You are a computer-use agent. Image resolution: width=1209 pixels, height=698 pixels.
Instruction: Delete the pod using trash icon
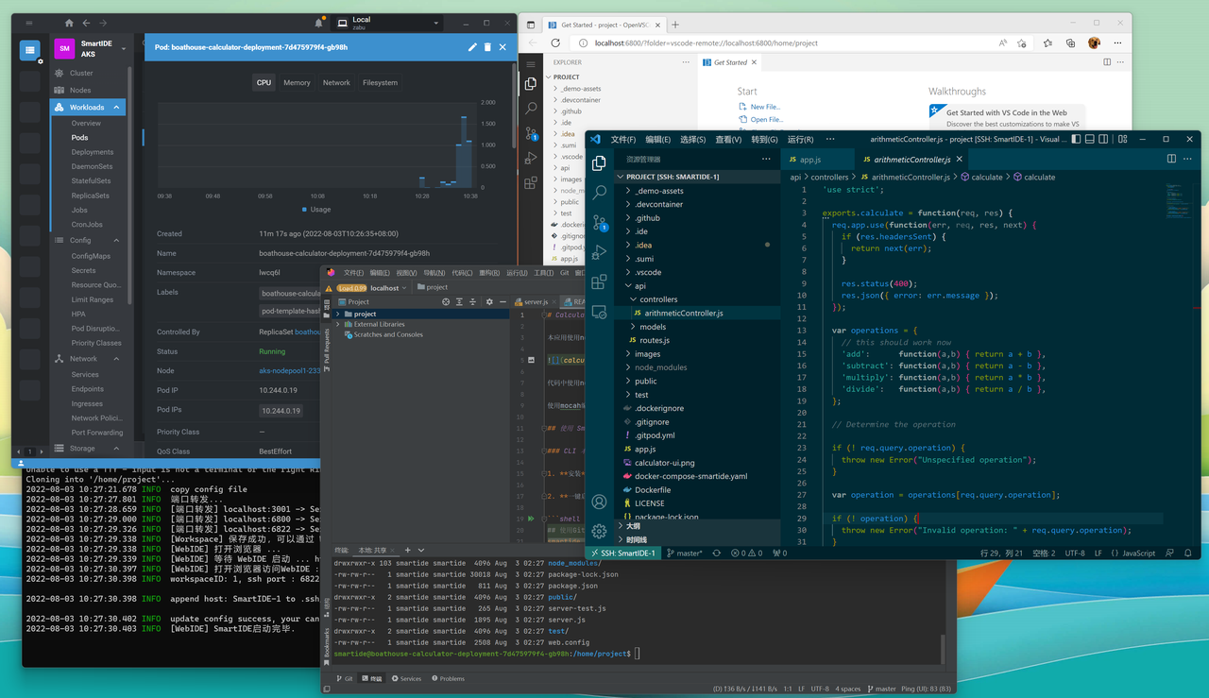point(487,47)
